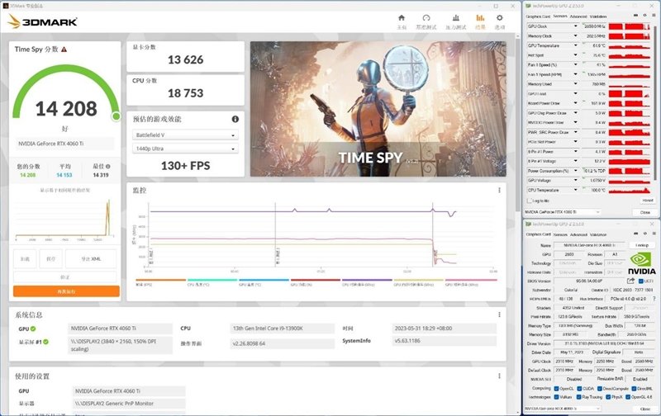Click the green dot on the score gauge
The height and width of the screenshot is (416, 661).
coord(116,116)
